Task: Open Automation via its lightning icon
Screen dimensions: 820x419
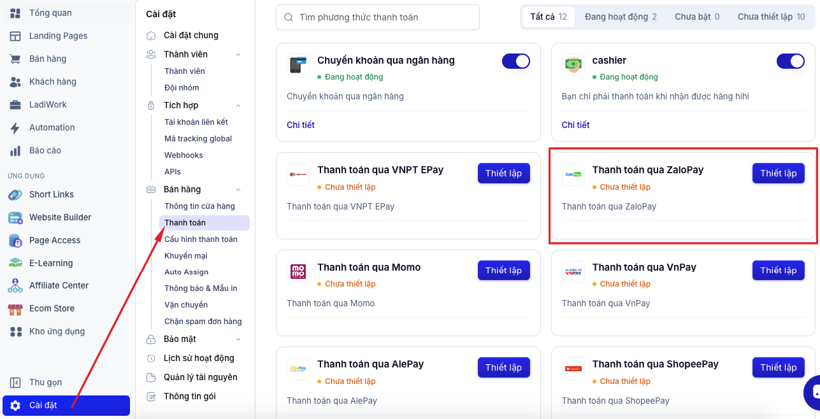Action: [15, 127]
